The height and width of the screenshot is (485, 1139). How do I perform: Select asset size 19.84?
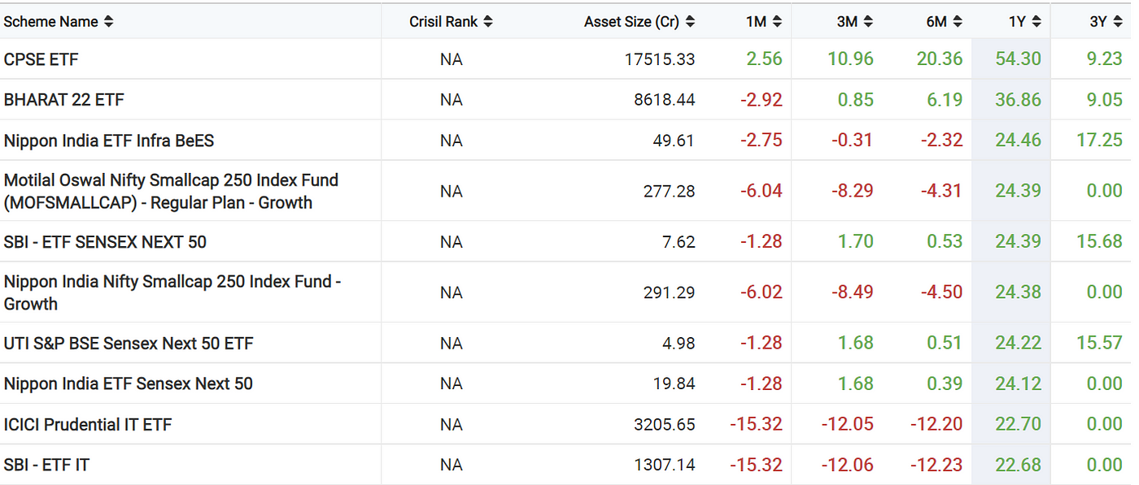(674, 383)
